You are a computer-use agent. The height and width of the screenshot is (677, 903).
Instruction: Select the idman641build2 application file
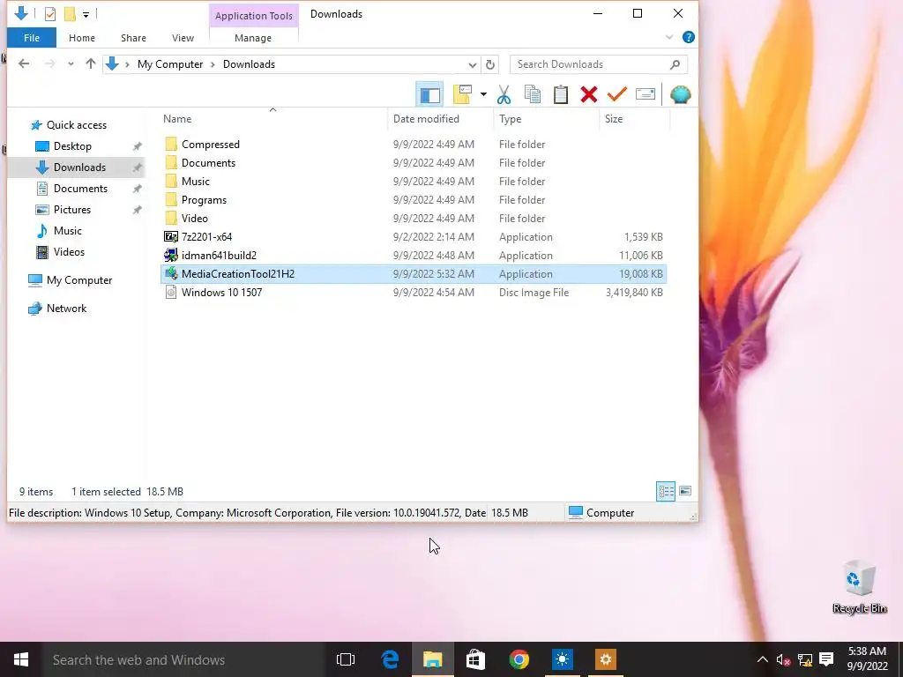(x=219, y=255)
